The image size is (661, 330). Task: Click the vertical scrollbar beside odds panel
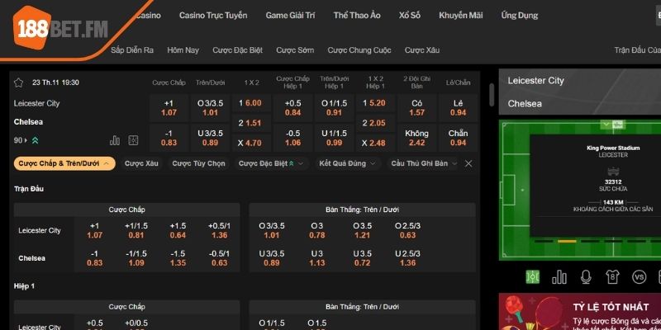[x=491, y=95]
